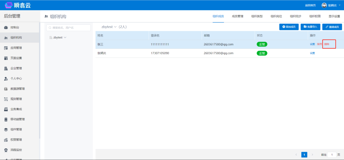Click the 搜索姓名、用户名 search field
The width and height of the screenshot is (344, 160).
point(69,28)
